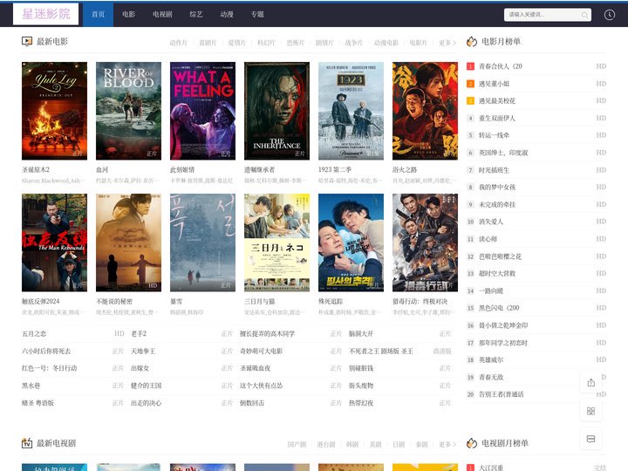Filter movies by 喜剧片
The width and height of the screenshot is (628, 471).
(208, 43)
